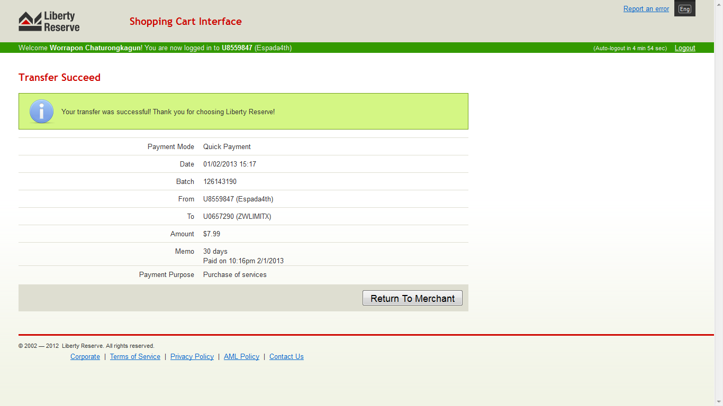Screen dimensions: 723x406
Task: Open the Corporate footer link
Action: [85, 357]
